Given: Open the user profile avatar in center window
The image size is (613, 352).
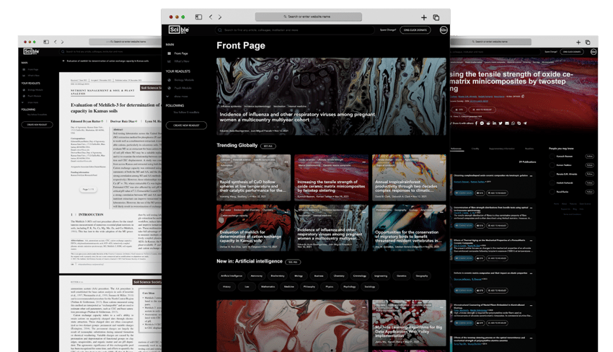Looking at the screenshot, I should (x=443, y=30).
